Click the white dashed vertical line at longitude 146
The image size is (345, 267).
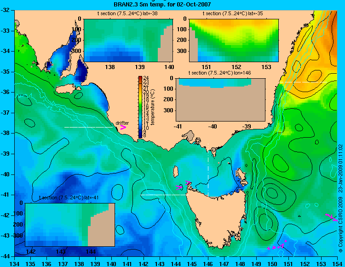(208, 170)
